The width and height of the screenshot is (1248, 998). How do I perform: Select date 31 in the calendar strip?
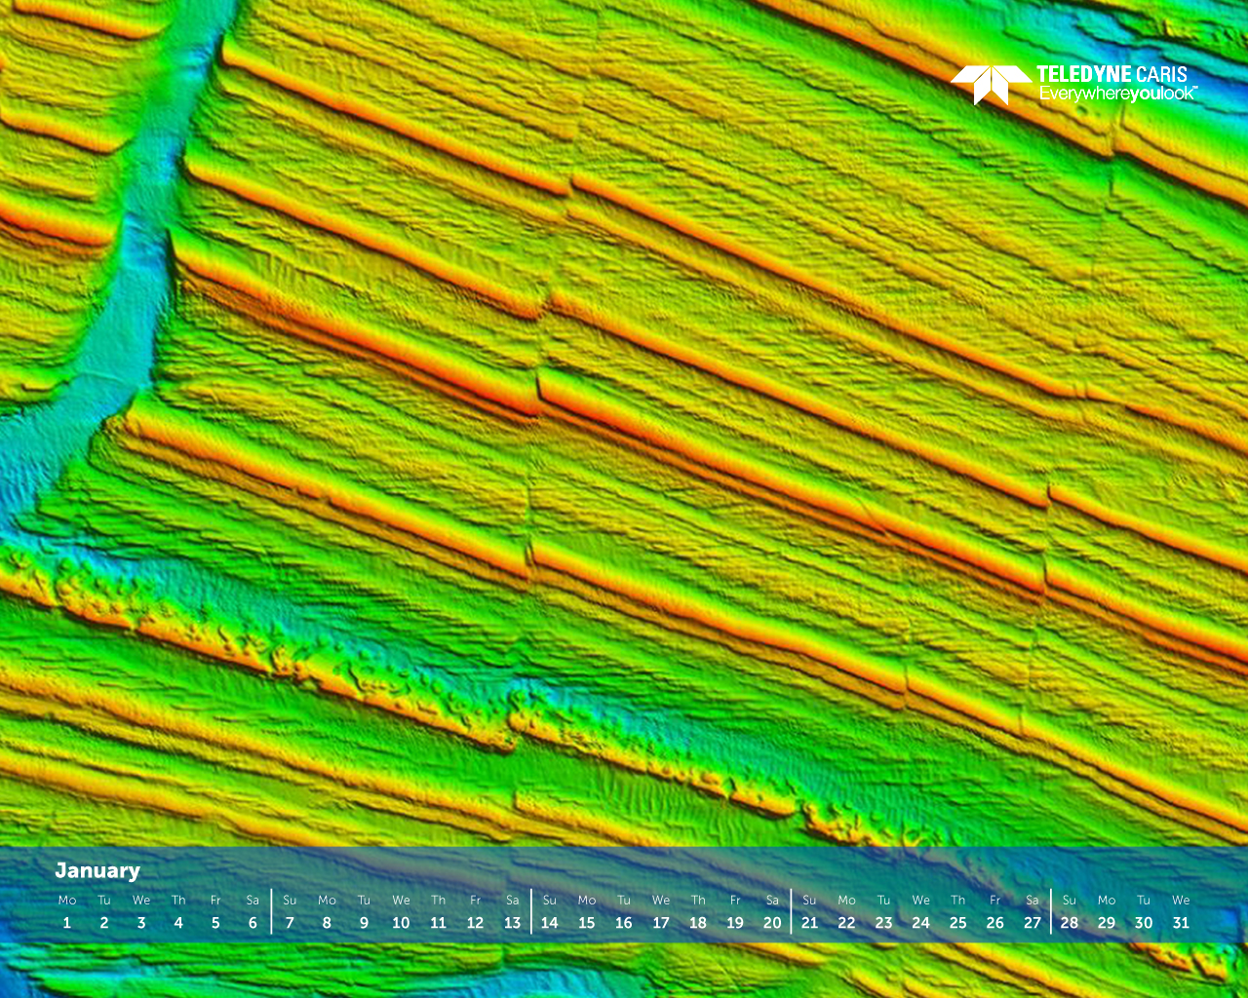[1181, 922]
